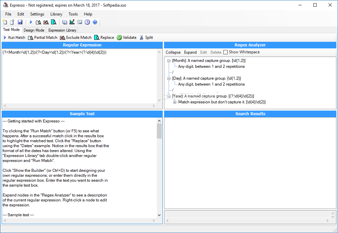Select '[Year]: A named capture group' row
The height and width of the screenshot is (233, 338).
[x=213, y=96]
